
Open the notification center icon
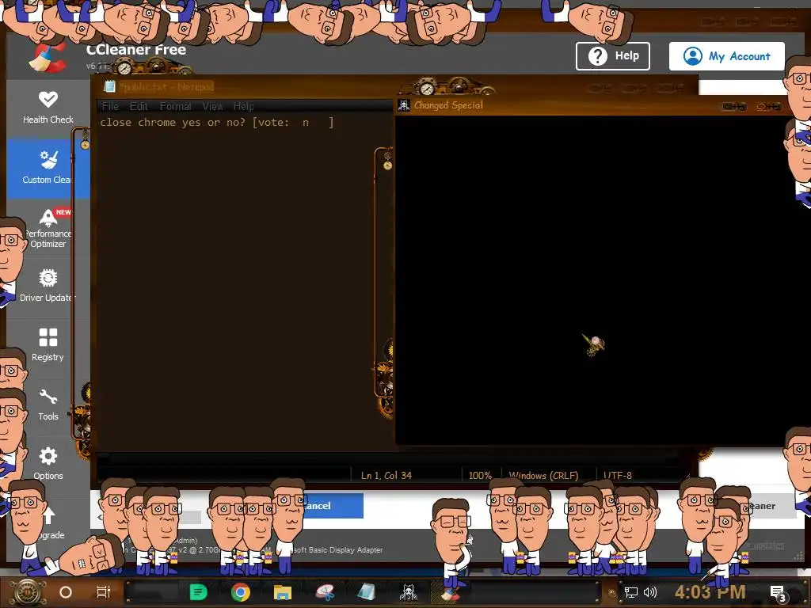click(x=778, y=593)
